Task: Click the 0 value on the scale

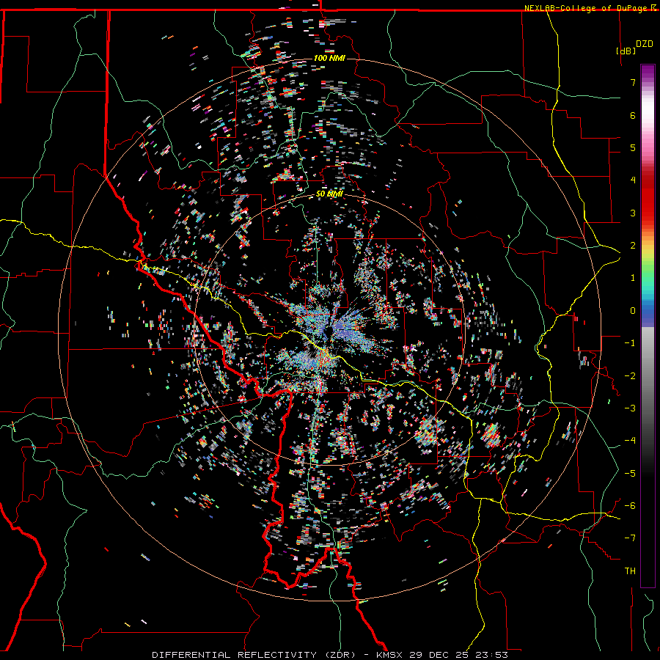Action: [x=633, y=311]
